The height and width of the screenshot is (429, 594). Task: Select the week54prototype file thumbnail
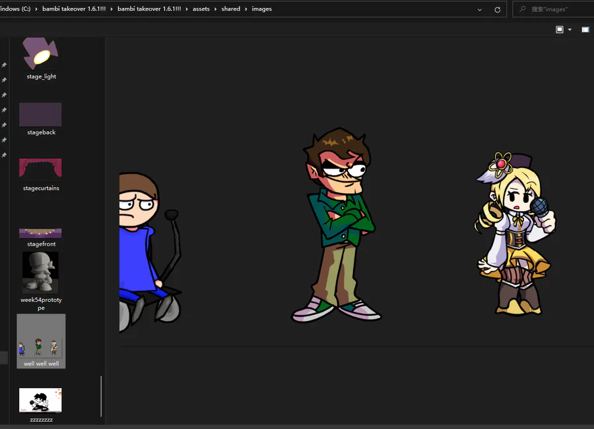click(40, 273)
